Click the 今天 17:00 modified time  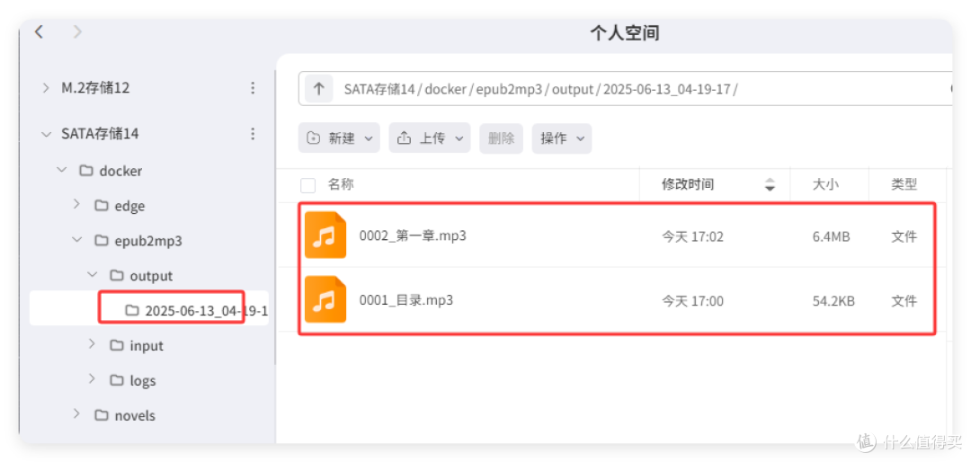point(692,302)
